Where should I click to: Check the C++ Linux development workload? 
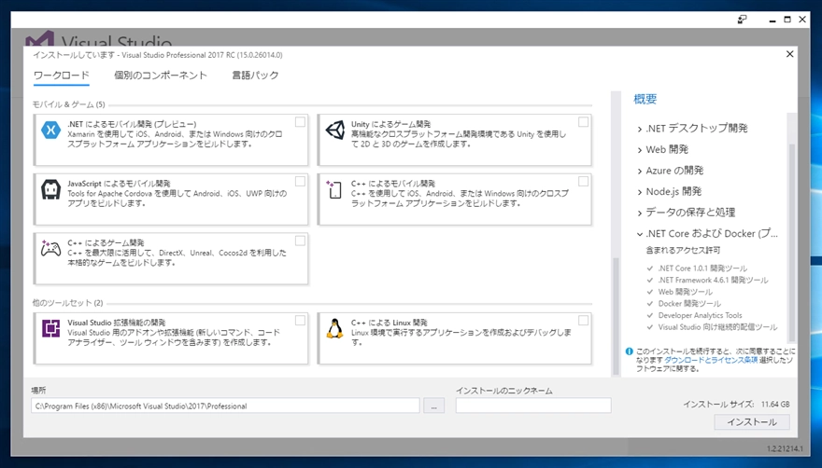583,321
